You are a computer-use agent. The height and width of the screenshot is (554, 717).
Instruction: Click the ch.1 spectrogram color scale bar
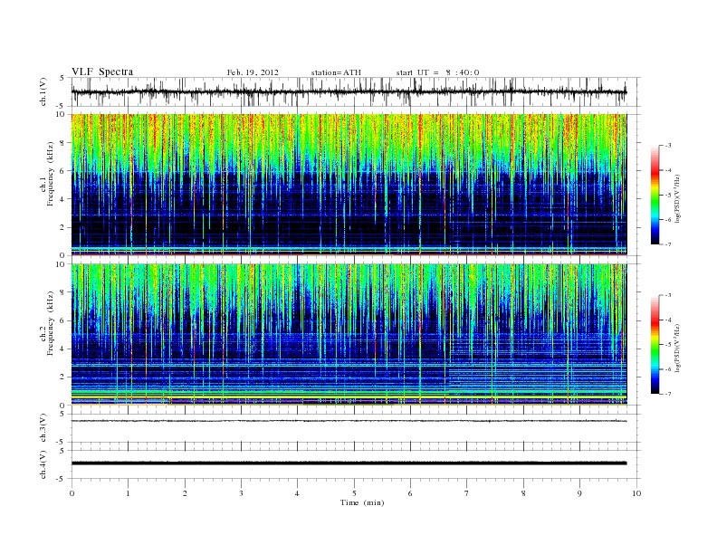[655, 195]
